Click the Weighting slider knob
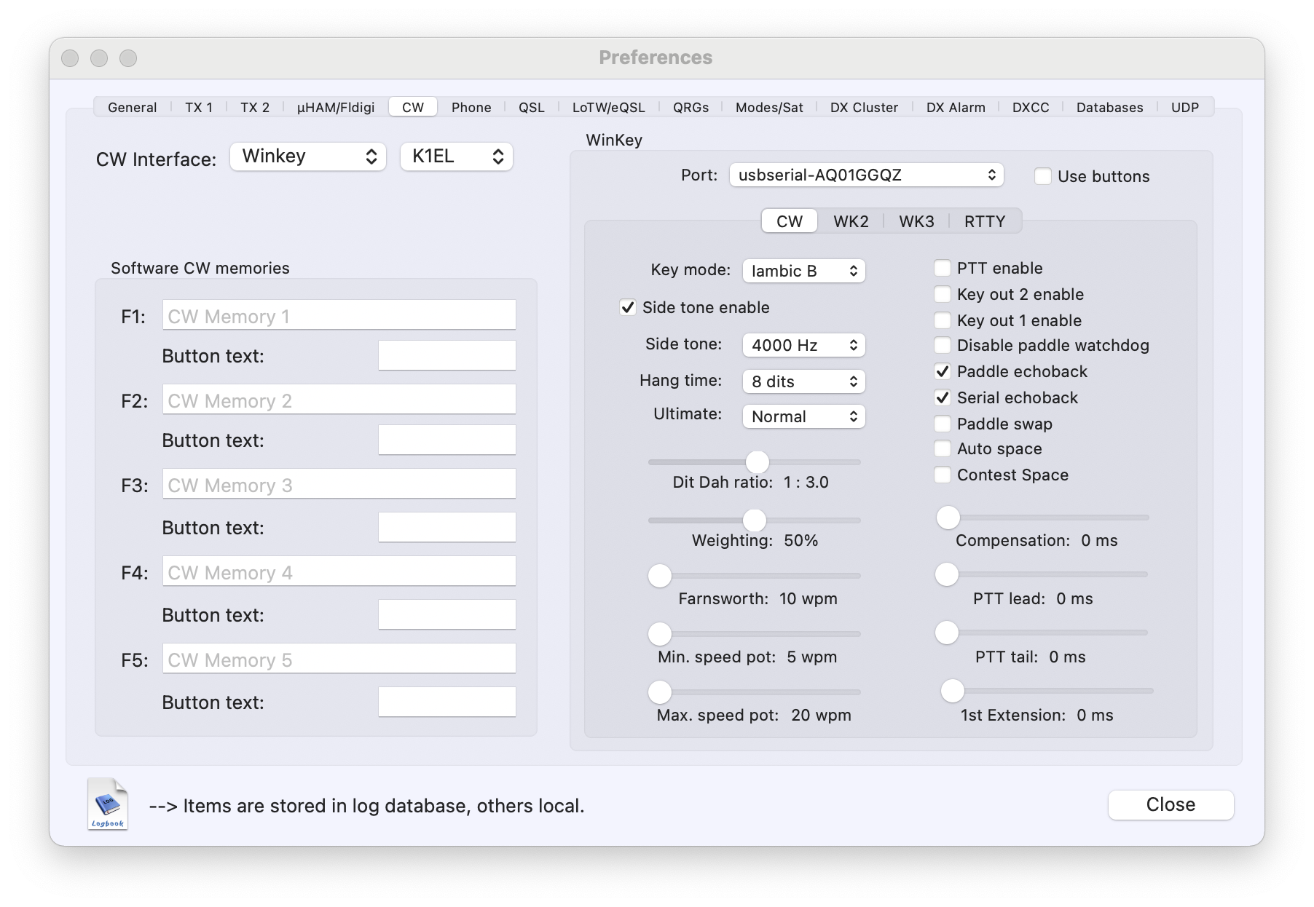The image size is (1314, 907). (755, 520)
